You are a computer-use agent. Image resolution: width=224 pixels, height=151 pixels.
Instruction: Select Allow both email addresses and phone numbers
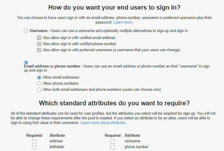pyautogui.click(x=39, y=90)
